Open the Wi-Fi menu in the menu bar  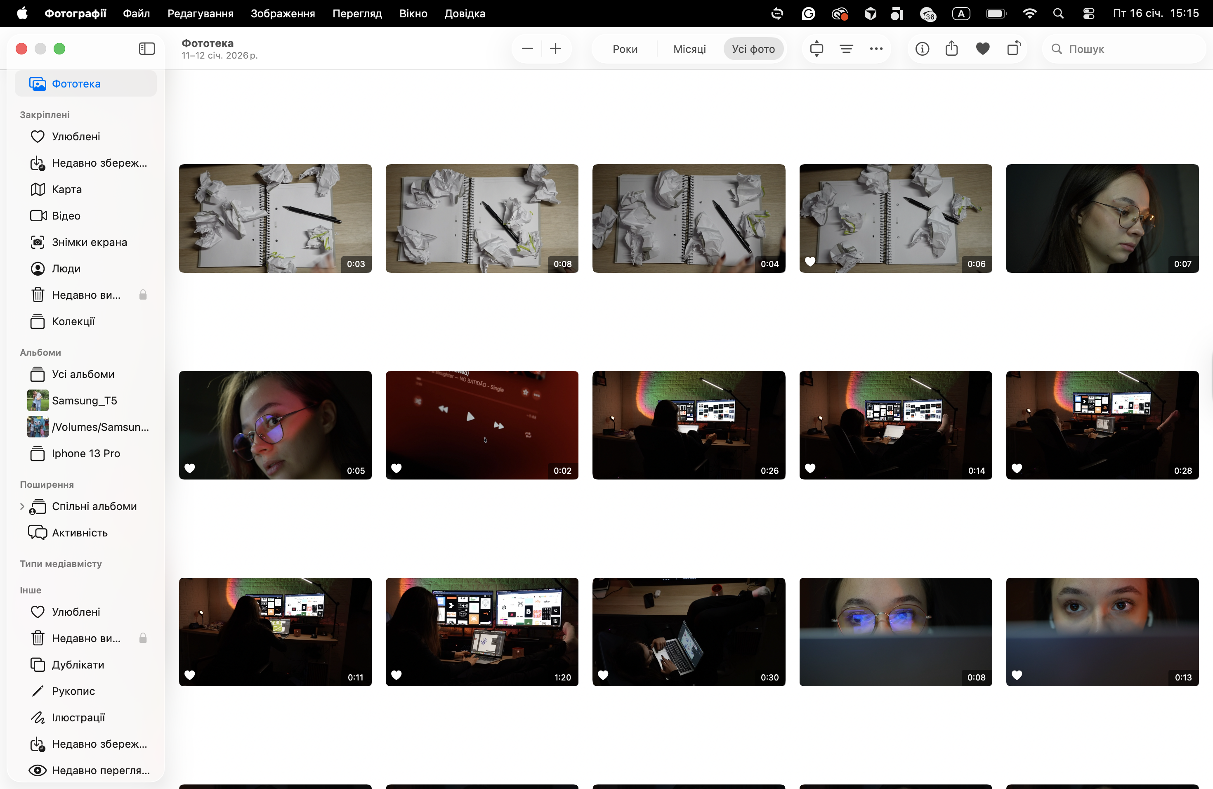[1029, 14]
